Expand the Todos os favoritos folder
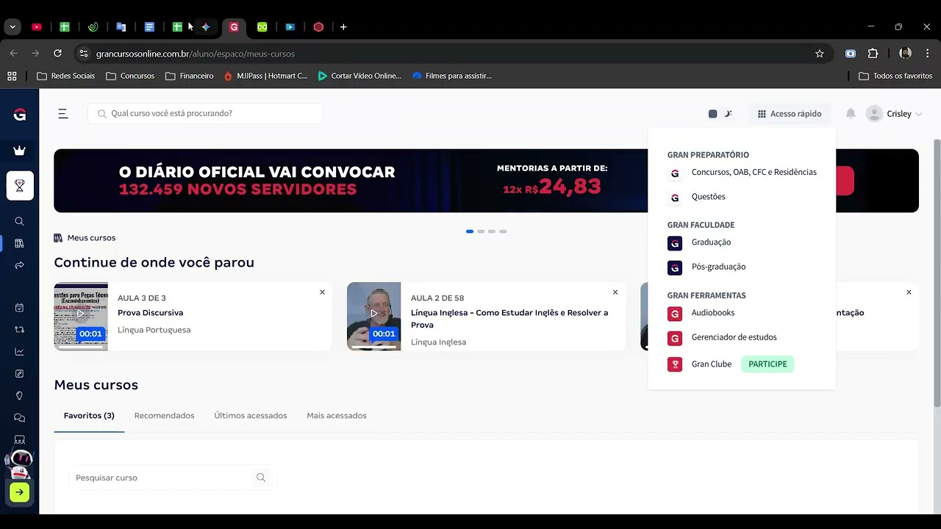Image resolution: width=941 pixels, height=529 pixels. [895, 76]
